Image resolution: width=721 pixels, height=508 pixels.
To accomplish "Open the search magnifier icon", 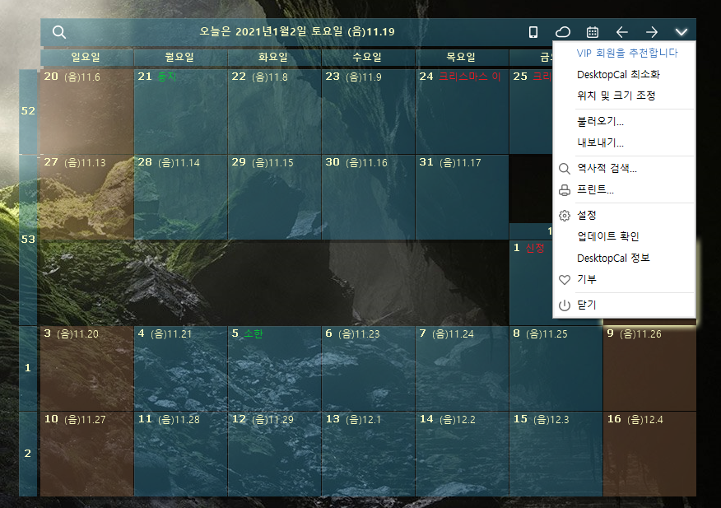I will pos(59,32).
